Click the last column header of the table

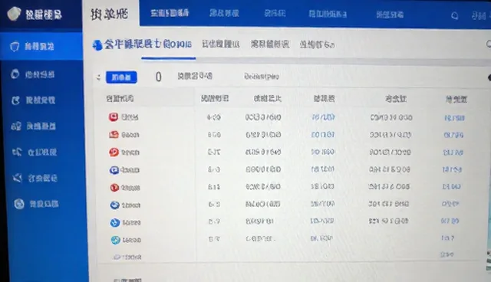coord(456,100)
